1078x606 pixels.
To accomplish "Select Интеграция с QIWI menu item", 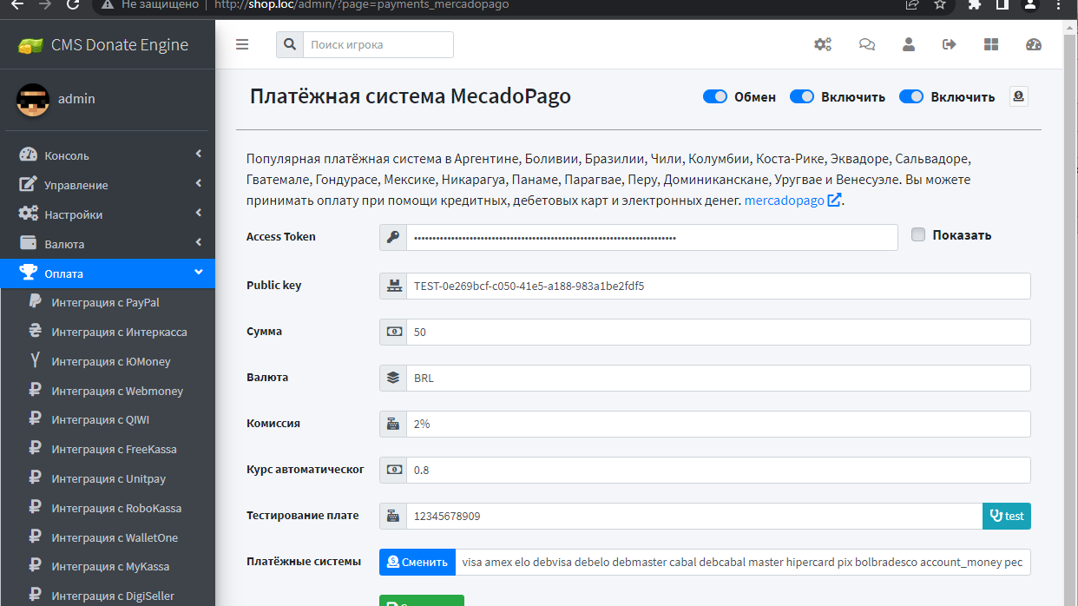I will 100,420.
